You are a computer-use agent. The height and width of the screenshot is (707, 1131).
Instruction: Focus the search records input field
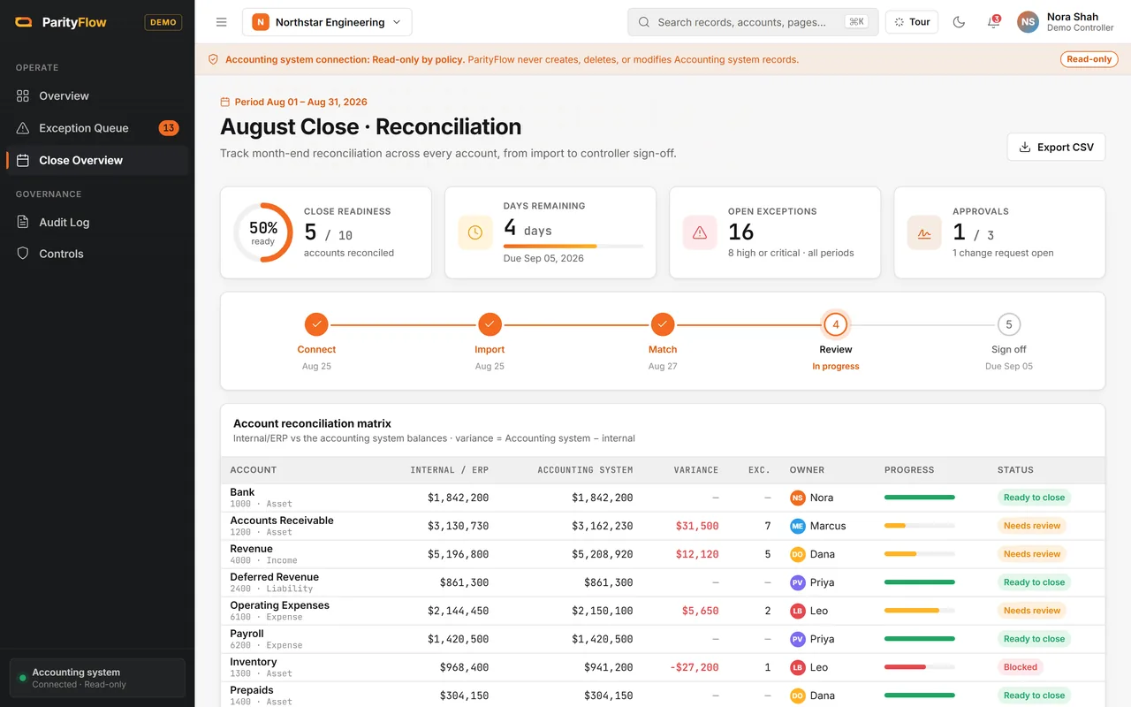(x=753, y=22)
